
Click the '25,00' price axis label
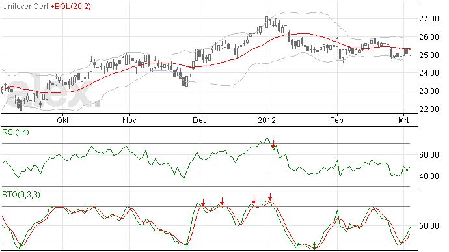429,55
